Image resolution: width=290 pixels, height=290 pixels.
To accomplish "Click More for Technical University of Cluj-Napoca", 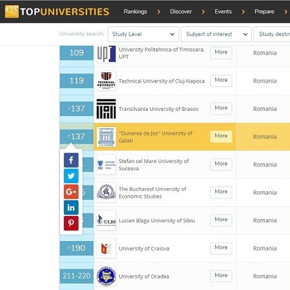I will [x=221, y=81].
